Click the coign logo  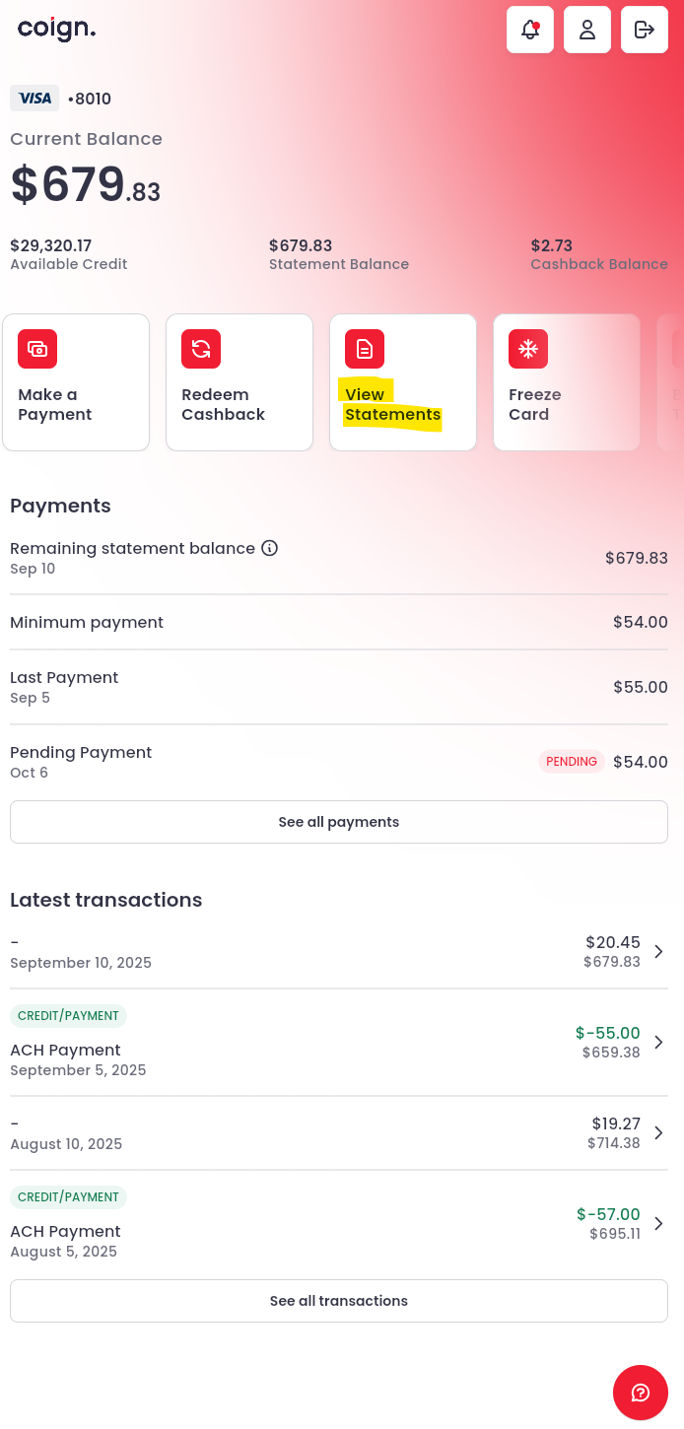[56, 29]
